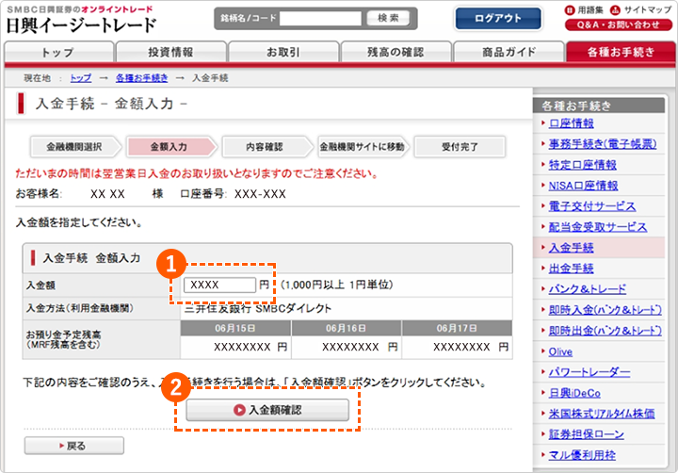Click the 検索 search button

tap(388, 18)
